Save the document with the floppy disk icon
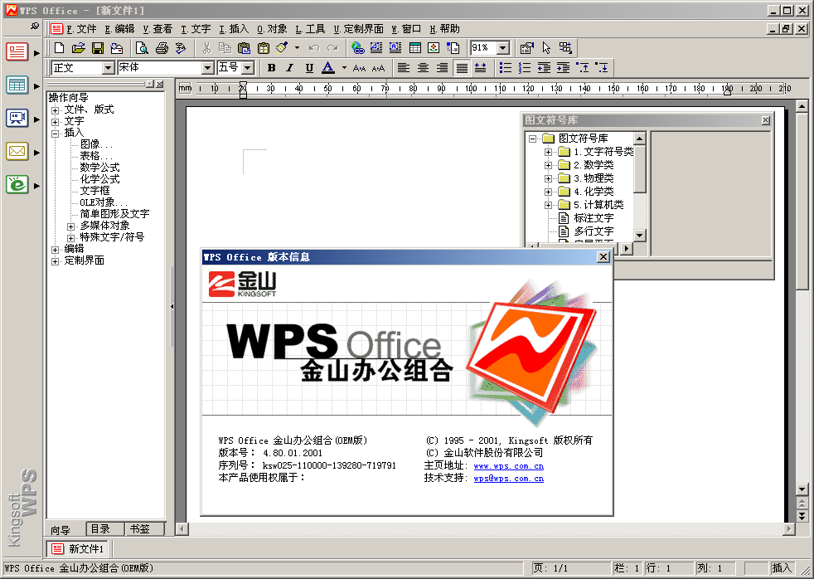 tap(98, 48)
